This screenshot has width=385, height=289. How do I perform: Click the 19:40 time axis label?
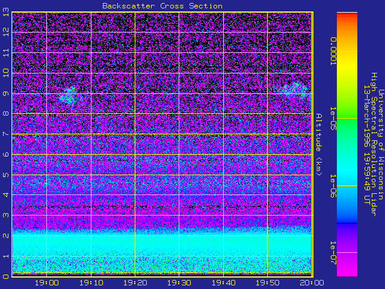click(x=223, y=283)
